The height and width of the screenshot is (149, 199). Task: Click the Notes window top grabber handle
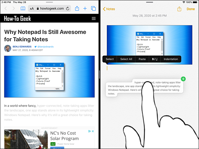[149, 2]
